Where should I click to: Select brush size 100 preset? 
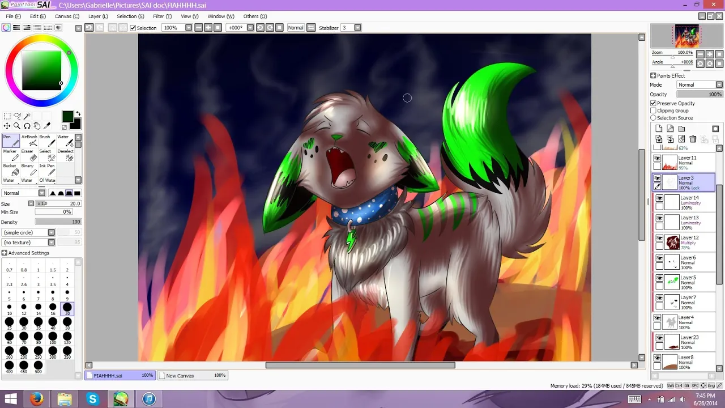(53, 338)
